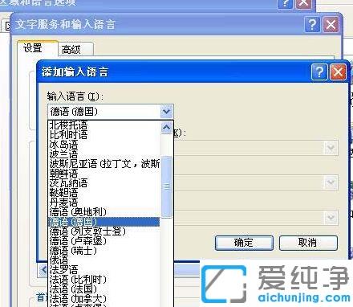Select 波斯尼亚语 (拉丁文) list entry
The image size is (353, 307).
pyautogui.click(x=104, y=164)
